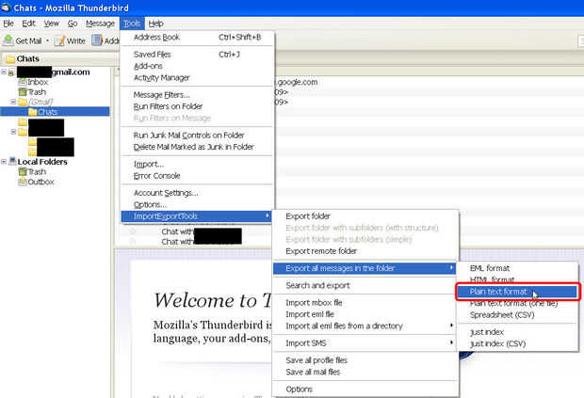Open Saved Files entry
Image resolution: width=584 pixels, height=398 pixels.
pos(198,55)
